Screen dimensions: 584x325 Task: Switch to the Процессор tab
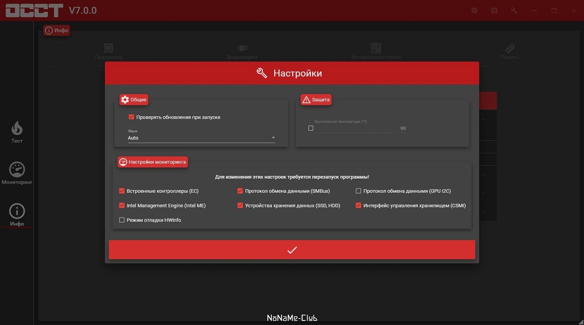coord(109,52)
